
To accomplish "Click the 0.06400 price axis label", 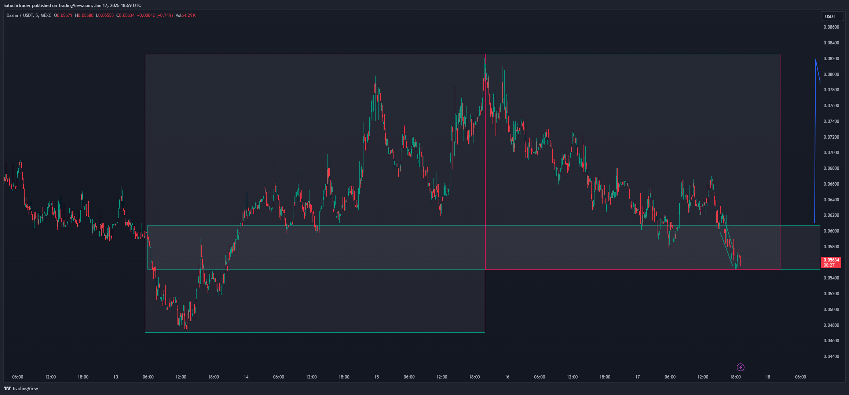I will tap(831, 200).
